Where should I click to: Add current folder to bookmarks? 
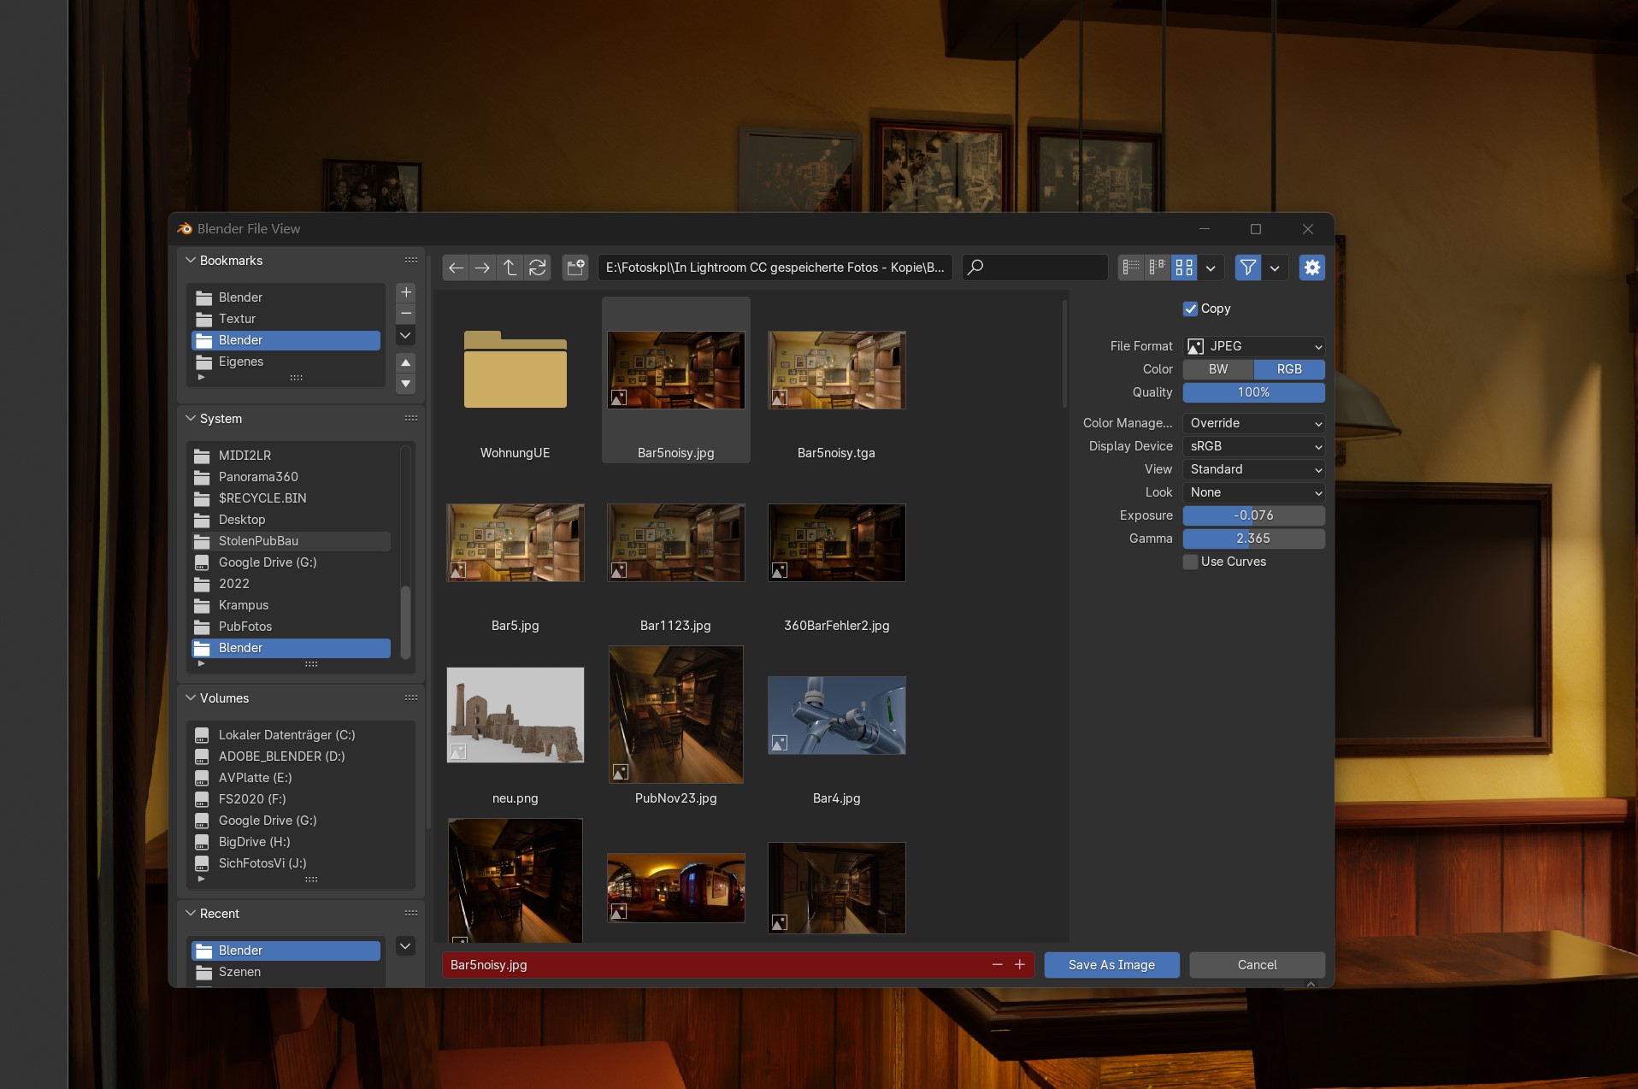coord(406,292)
